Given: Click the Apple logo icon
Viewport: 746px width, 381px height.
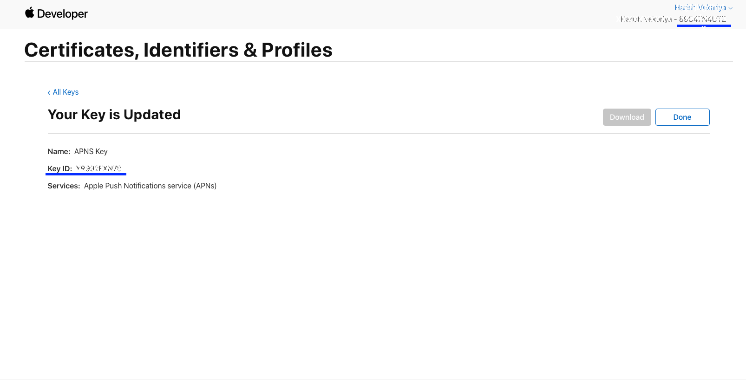Looking at the screenshot, I should [30, 13].
